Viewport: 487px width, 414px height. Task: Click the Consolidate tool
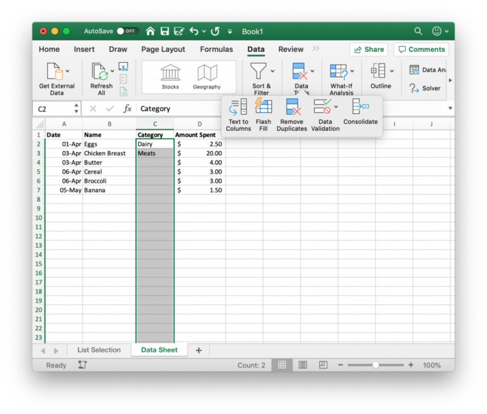(360, 112)
